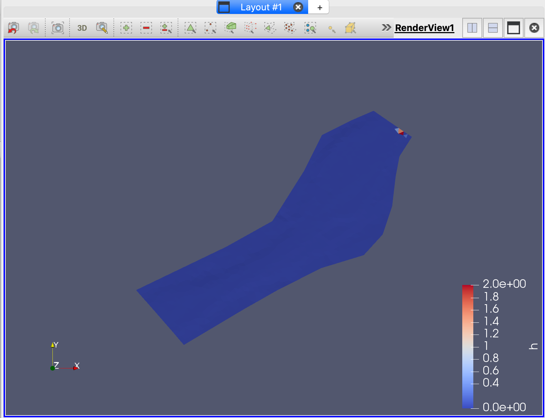Select the toggle selection mode icon
The image size is (545, 418).
[x=166, y=28]
